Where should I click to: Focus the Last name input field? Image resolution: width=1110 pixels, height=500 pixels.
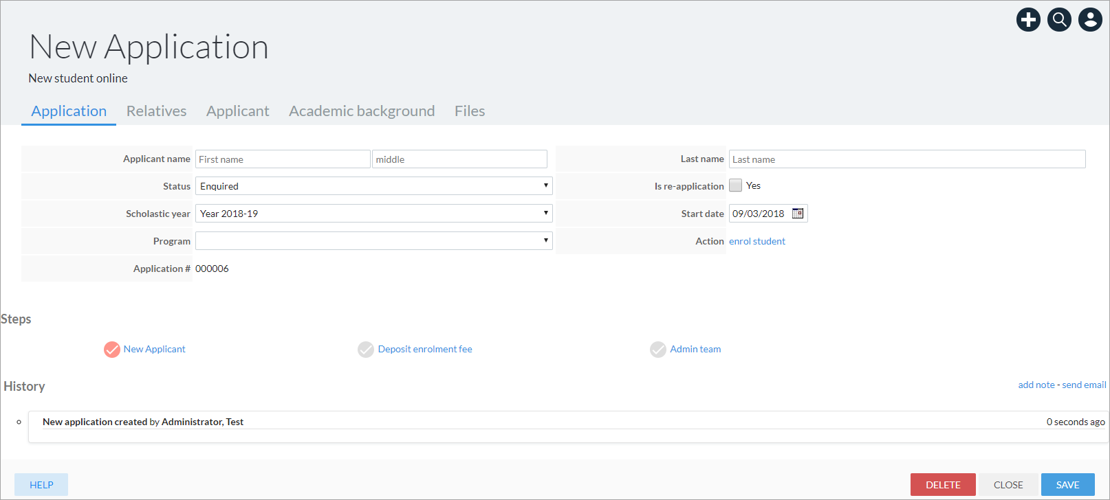[x=907, y=159]
